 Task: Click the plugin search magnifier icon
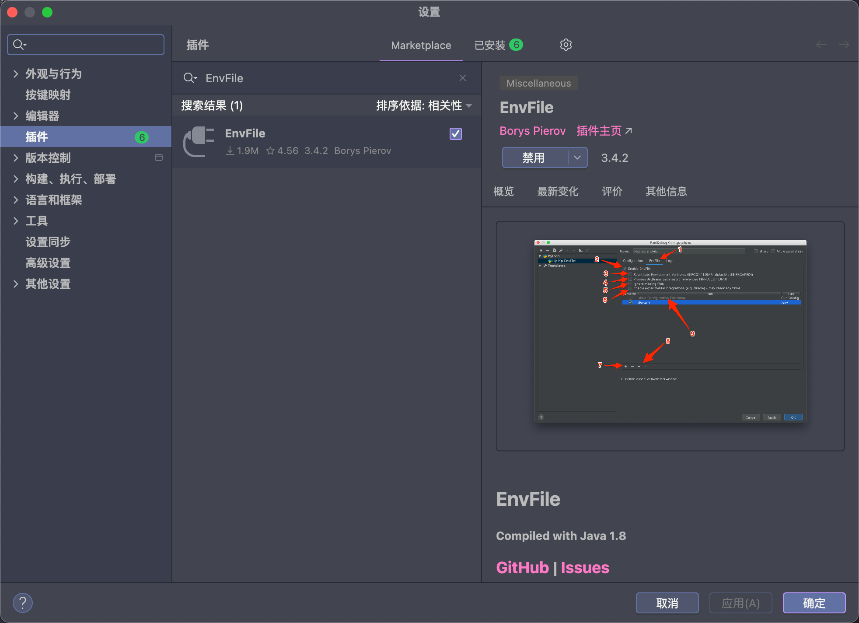click(190, 78)
